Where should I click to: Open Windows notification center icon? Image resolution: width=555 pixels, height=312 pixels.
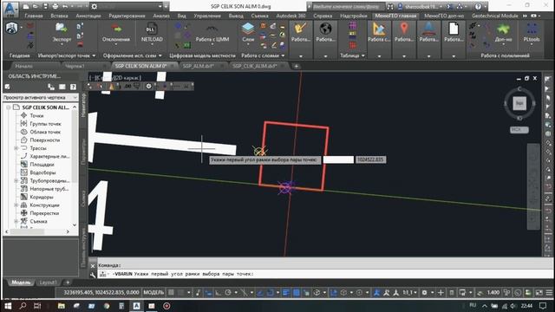click(x=543, y=306)
